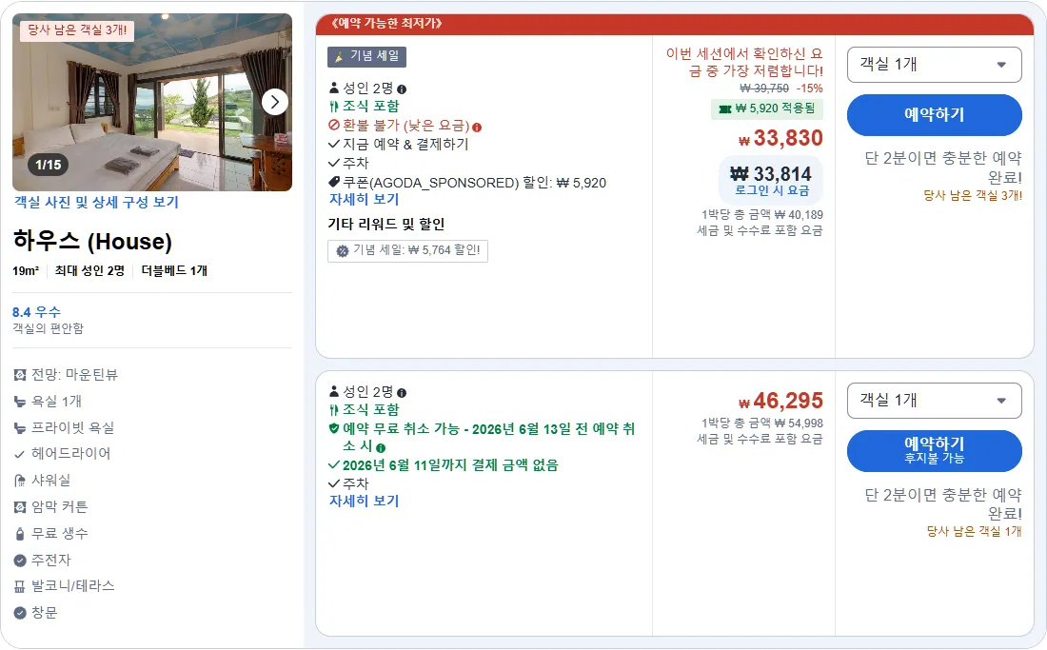Click the ₩33,814 로그인 시 요금 box
1047x650 pixels.
(771, 180)
